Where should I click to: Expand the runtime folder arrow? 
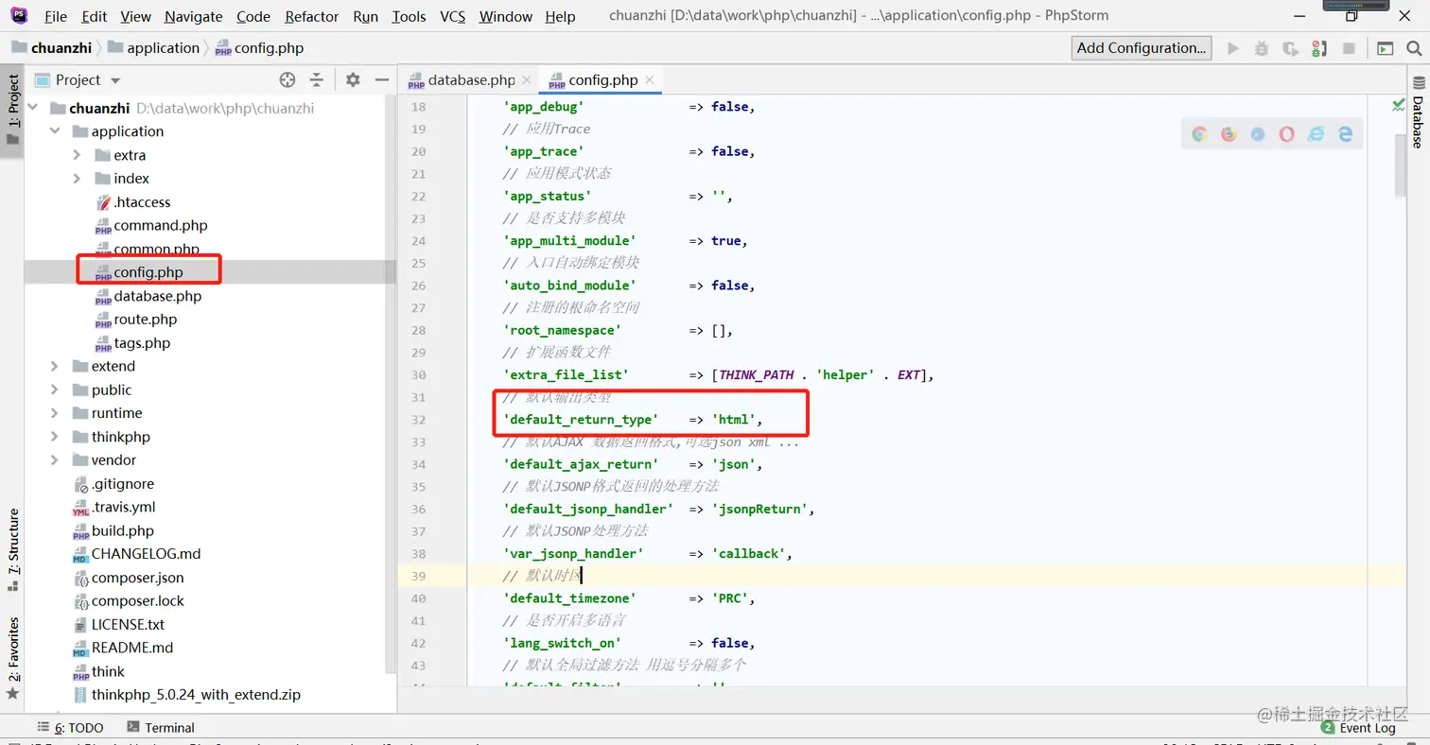pos(56,413)
